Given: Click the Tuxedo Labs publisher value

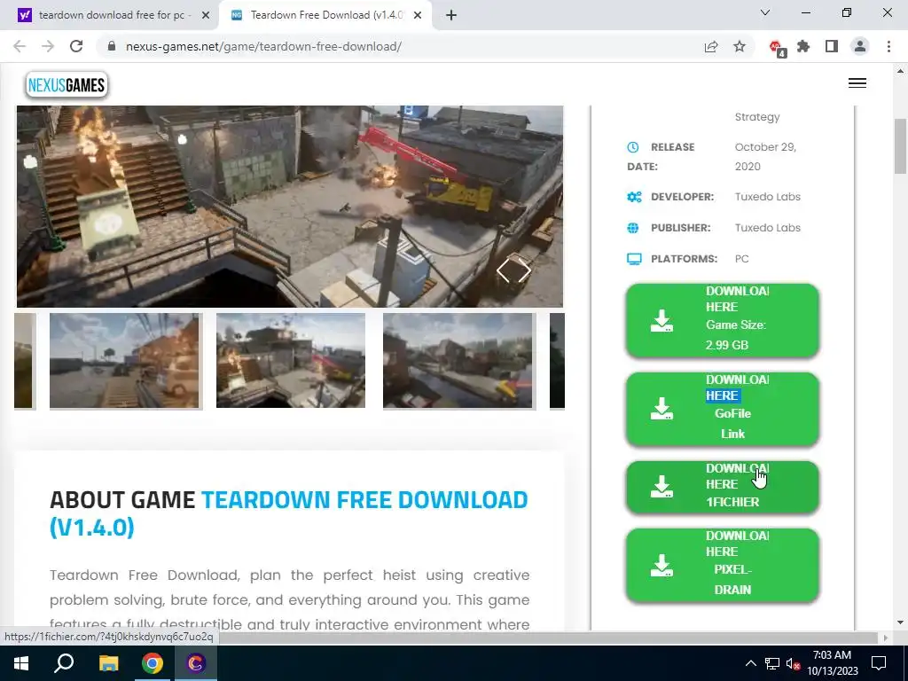Looking at the screenshot, I should coord(767,228).
